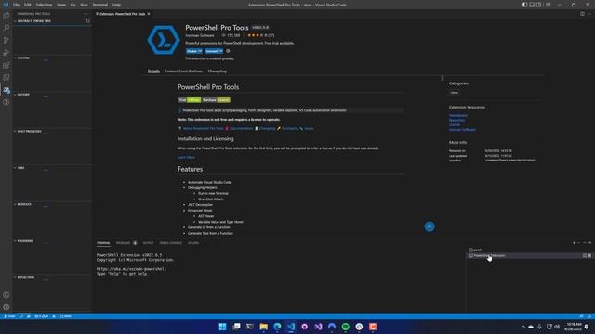Open the Repository resource link
595x334 pixels.
click(x=456, y=120)
